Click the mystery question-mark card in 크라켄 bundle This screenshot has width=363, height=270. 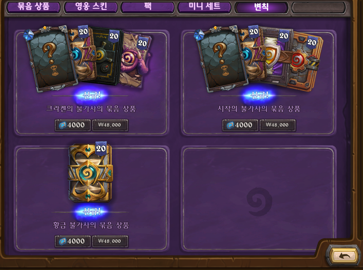[51, 59]
